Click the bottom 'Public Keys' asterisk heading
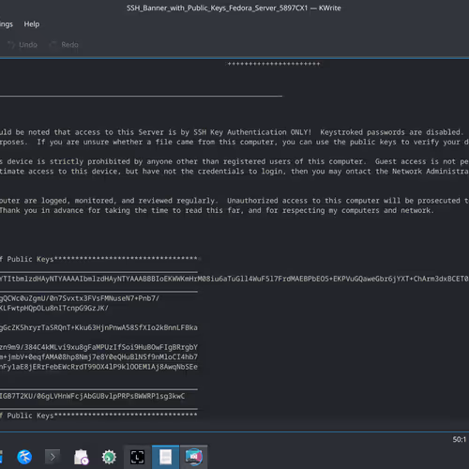 98,416
